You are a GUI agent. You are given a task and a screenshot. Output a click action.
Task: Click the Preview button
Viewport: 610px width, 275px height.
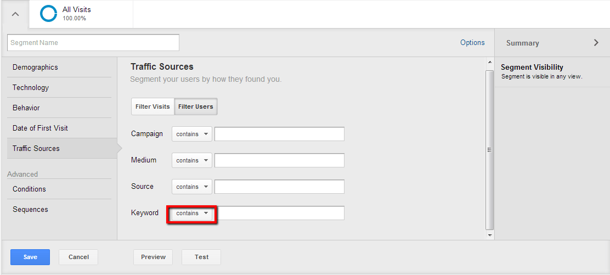(153, 257)
